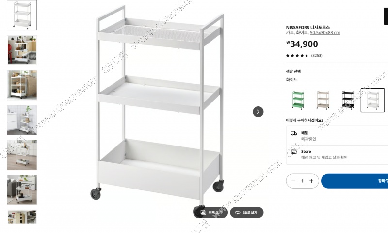Increase quantity with the plus icon
Viewport: 388px width, 233px height.
[311, 181]
